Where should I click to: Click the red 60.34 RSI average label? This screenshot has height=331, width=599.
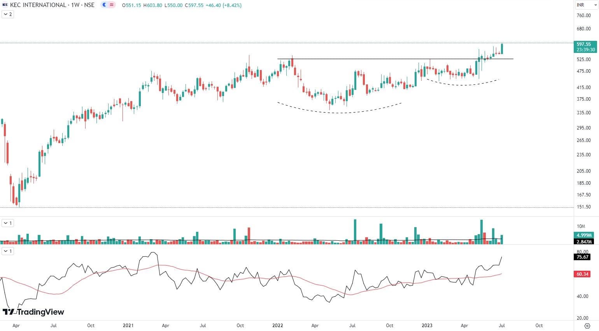[582, 274]
